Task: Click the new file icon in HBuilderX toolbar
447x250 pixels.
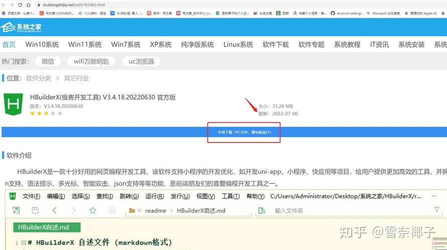Action: [16, 210]
